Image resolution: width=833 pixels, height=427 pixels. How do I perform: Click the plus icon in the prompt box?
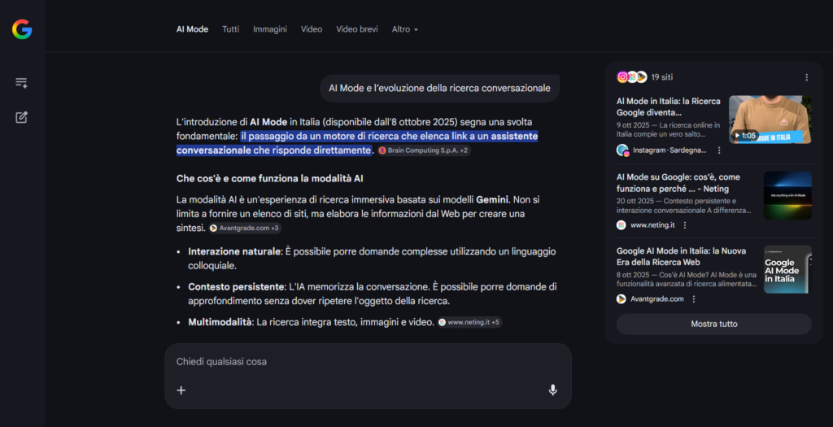[181, 390]
